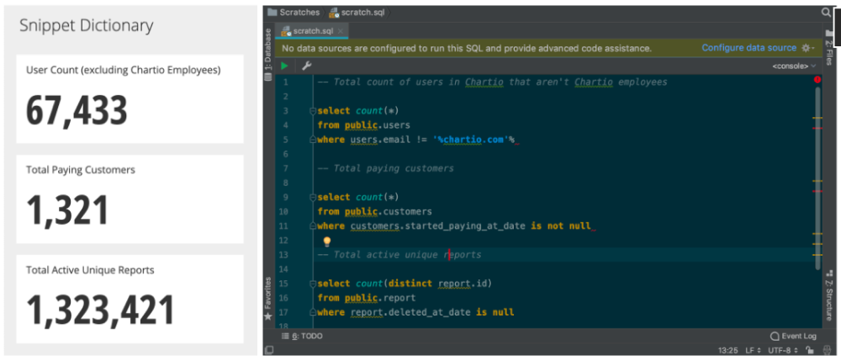Open the TODO tool window

click(x=302, y=336)
